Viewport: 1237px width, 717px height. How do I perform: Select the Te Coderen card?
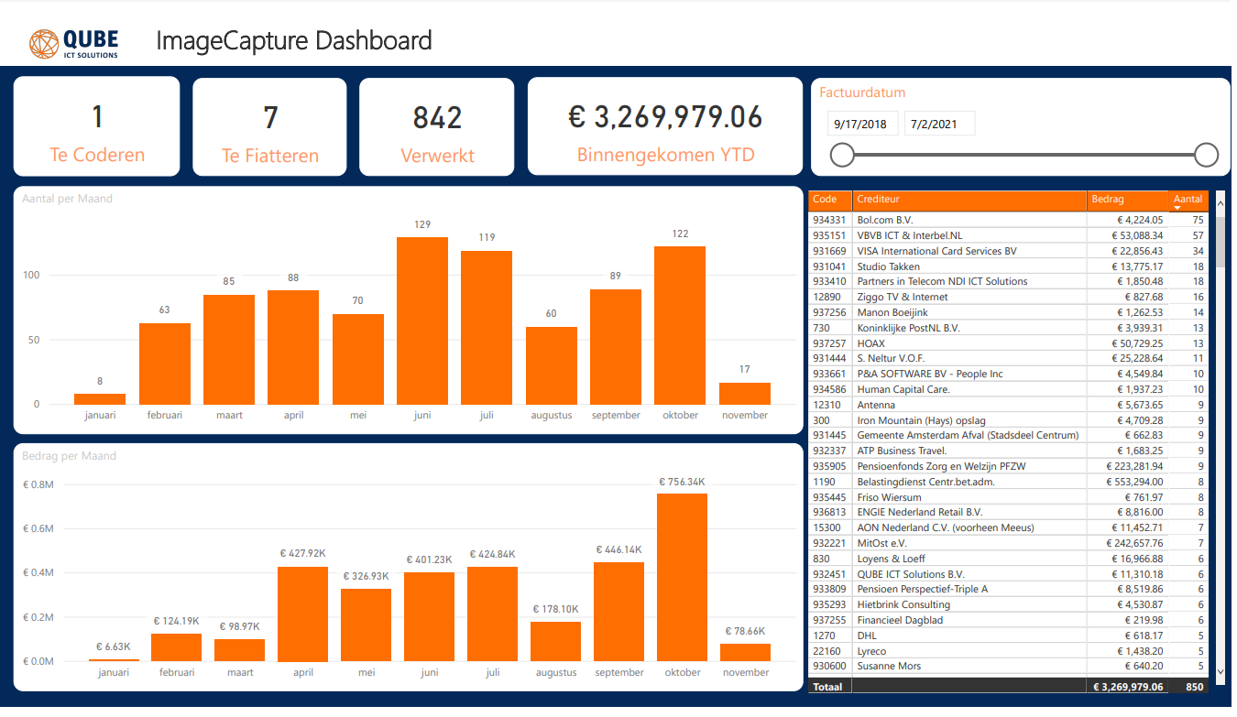(x=97, y=126)
